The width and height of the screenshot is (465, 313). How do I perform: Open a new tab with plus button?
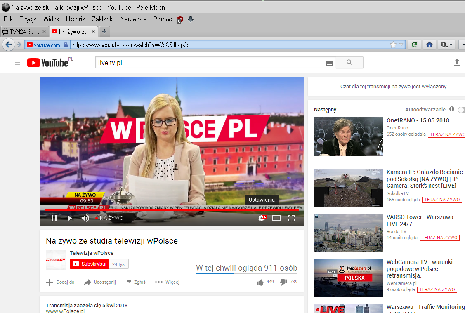click(x=104, y=31)
